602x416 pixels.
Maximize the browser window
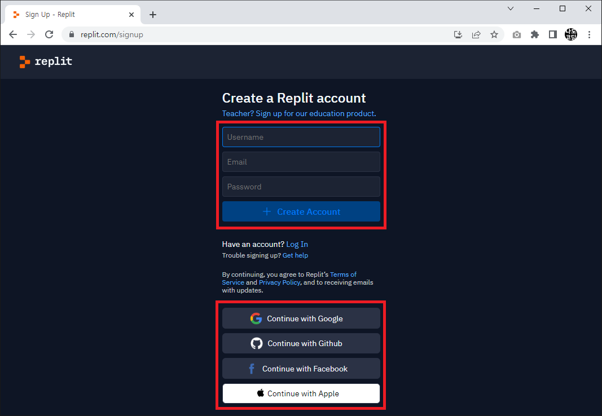pyautogui.click(x=563, y=8)
